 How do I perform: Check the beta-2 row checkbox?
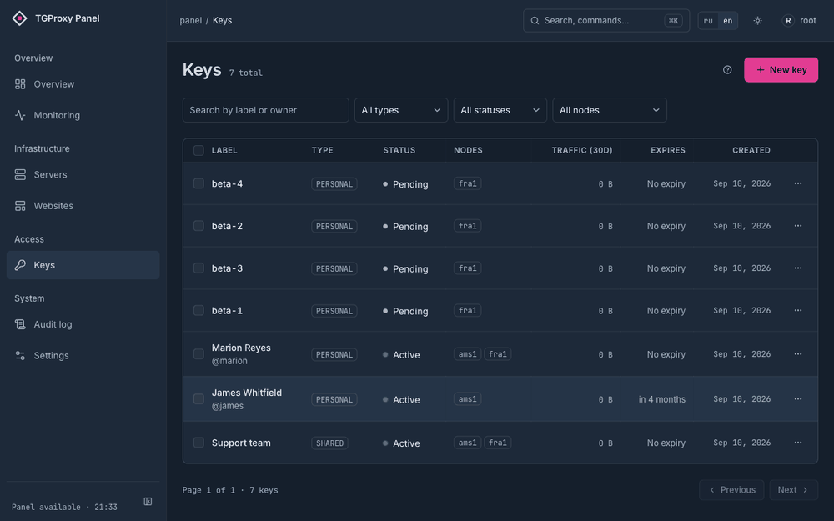198,226
